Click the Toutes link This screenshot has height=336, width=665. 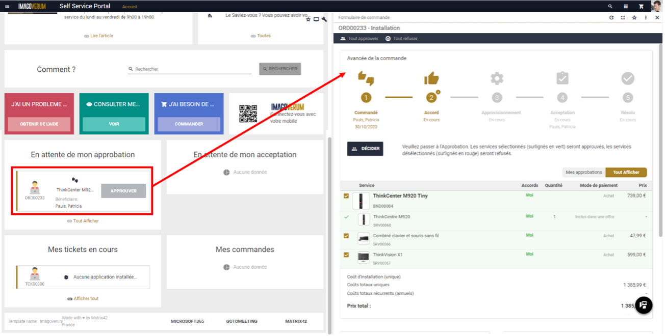tap(261, 36)
